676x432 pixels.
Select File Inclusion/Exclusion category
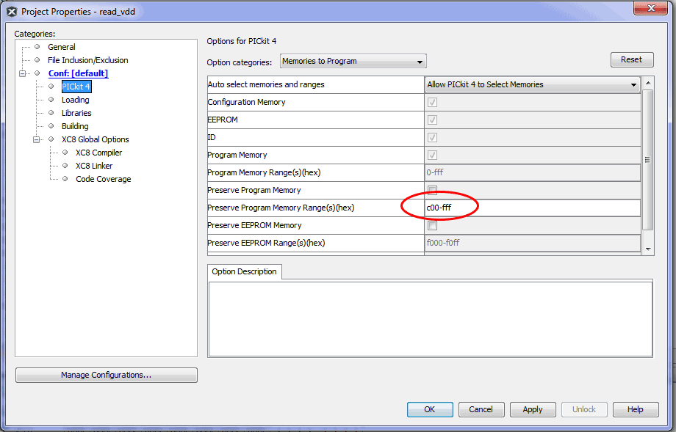pos(88,60)
